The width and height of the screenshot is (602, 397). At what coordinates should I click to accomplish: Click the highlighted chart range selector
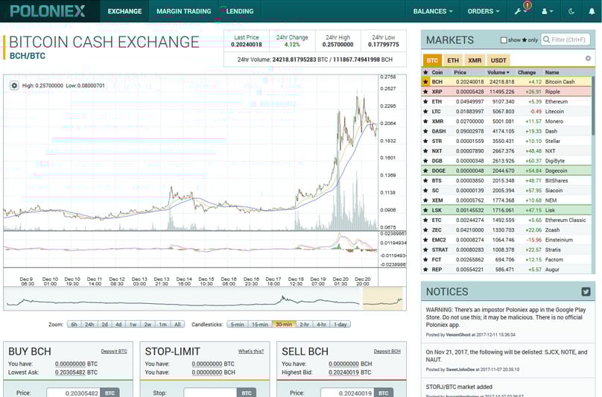pos(382,299)
